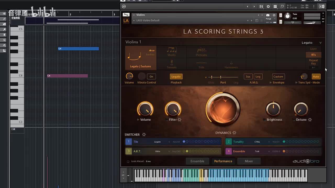This screenshot has width=335, height=188.
Task: Open Filter settings gear
Action: tap(180, 120)
